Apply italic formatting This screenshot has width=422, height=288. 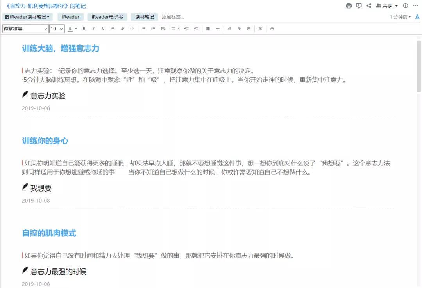click(x=93, y=28)
